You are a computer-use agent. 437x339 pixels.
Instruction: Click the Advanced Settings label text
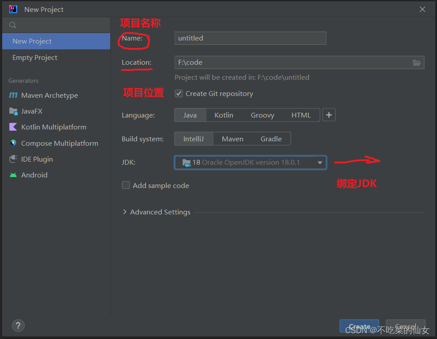(160, 212)
